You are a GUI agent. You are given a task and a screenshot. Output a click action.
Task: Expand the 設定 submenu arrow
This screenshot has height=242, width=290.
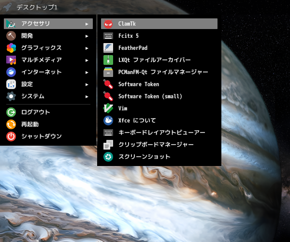point(87,85)
